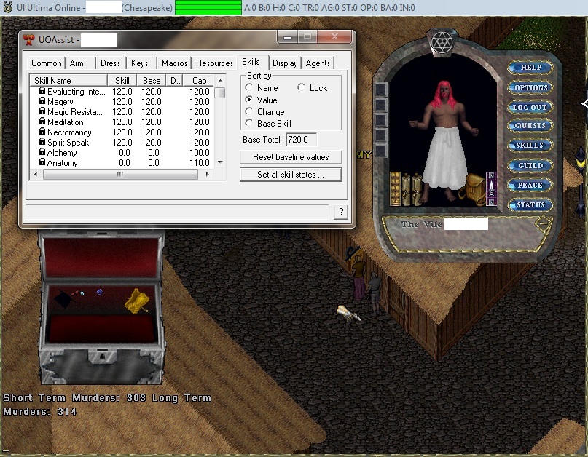The height and width of the screenshot is (457, 588).
Task: Open the QUESTS log
Action: coord(530,125)
